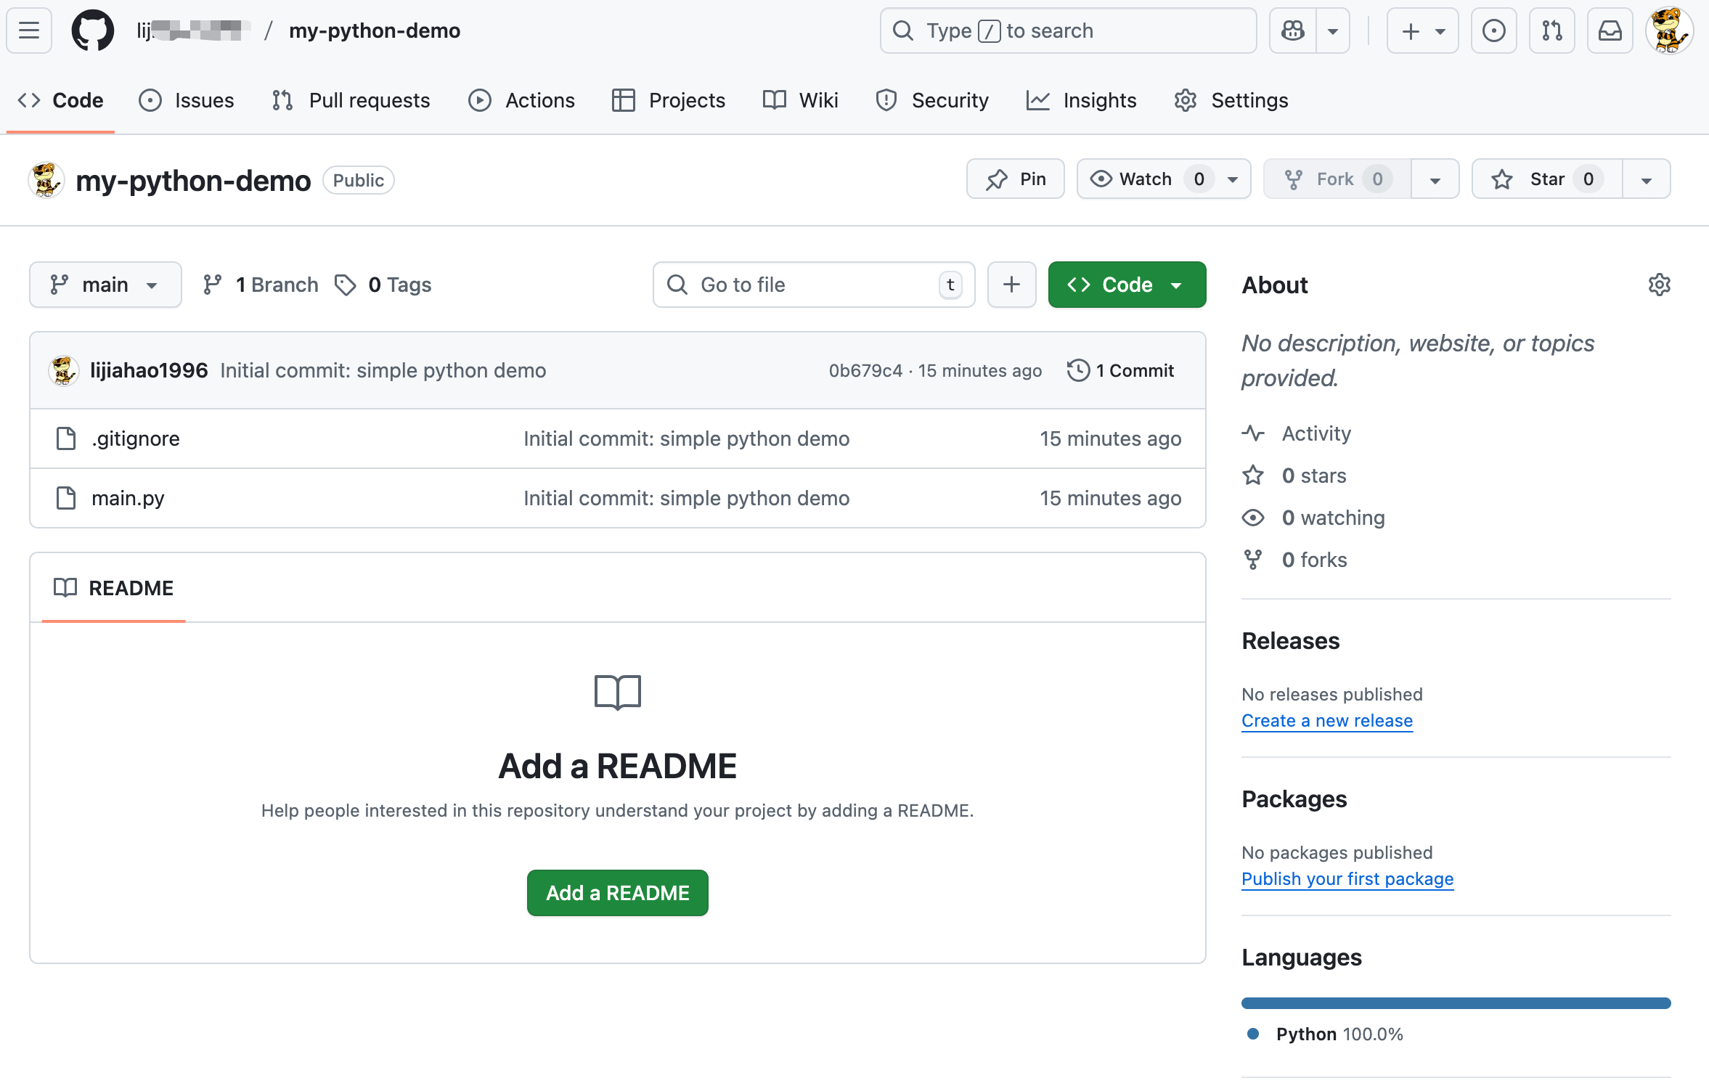Star the my-python-demo repository
This screenshot has width=1709, height=1086.
click(1546, 179)
